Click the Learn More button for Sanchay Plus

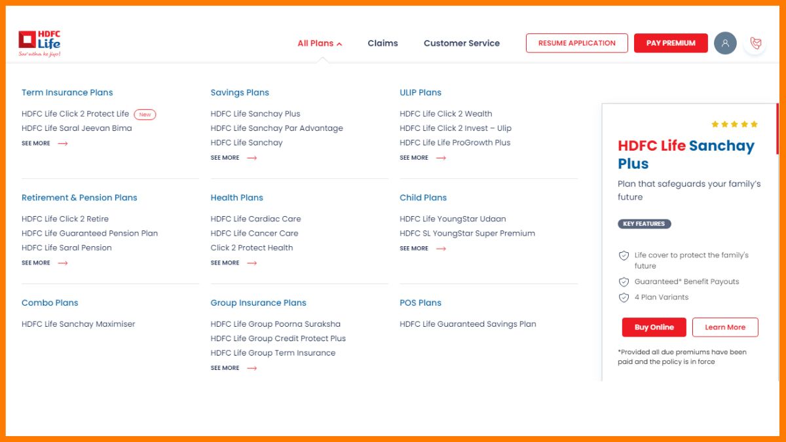725,327
